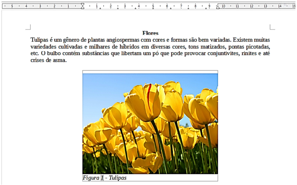Click the tab stop near ruler mark 4
This screenshot has width=297, height=185.
[135, 9]
